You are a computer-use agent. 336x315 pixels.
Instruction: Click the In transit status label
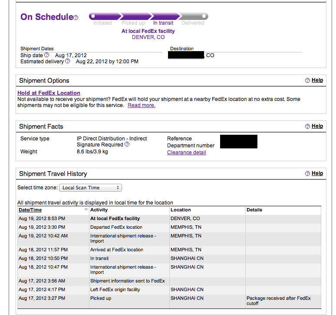(x=163, y=23)
